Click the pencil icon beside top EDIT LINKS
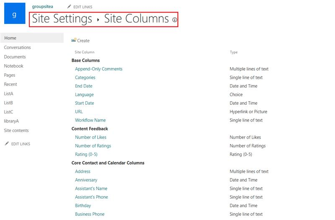The width and height of the screenshot is (335, 220). coord(69,7)
